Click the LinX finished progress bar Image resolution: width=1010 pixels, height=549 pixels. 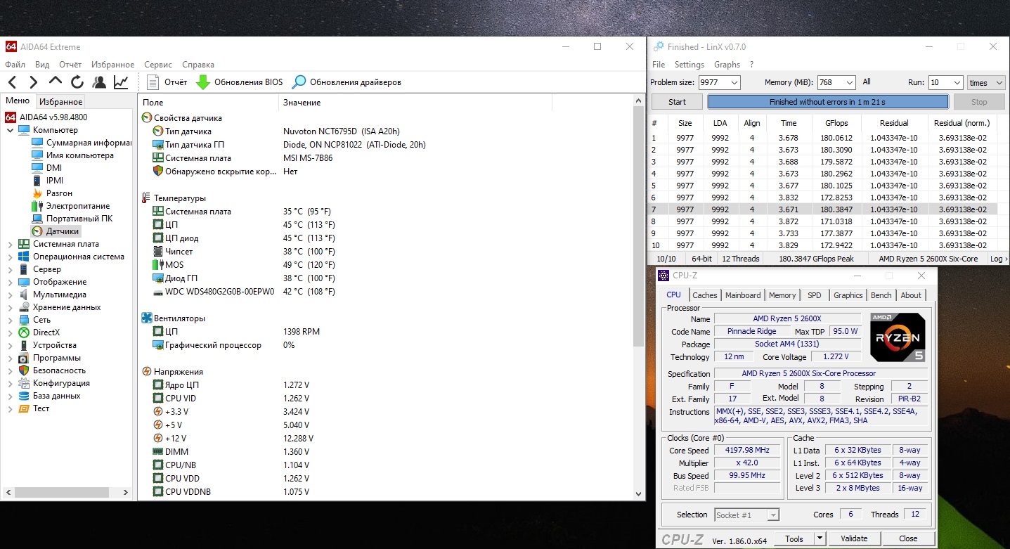coord(827,102)
